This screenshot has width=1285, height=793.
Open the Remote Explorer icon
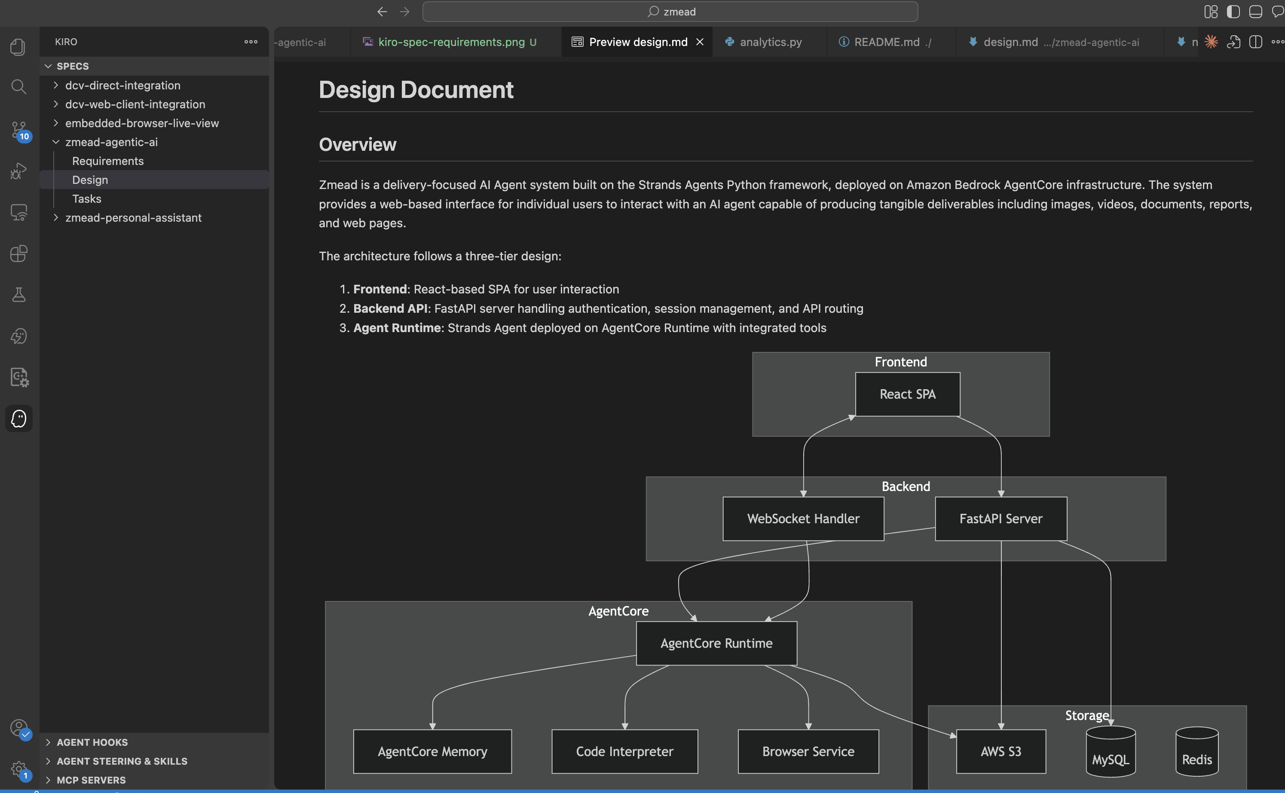[18, 212]
